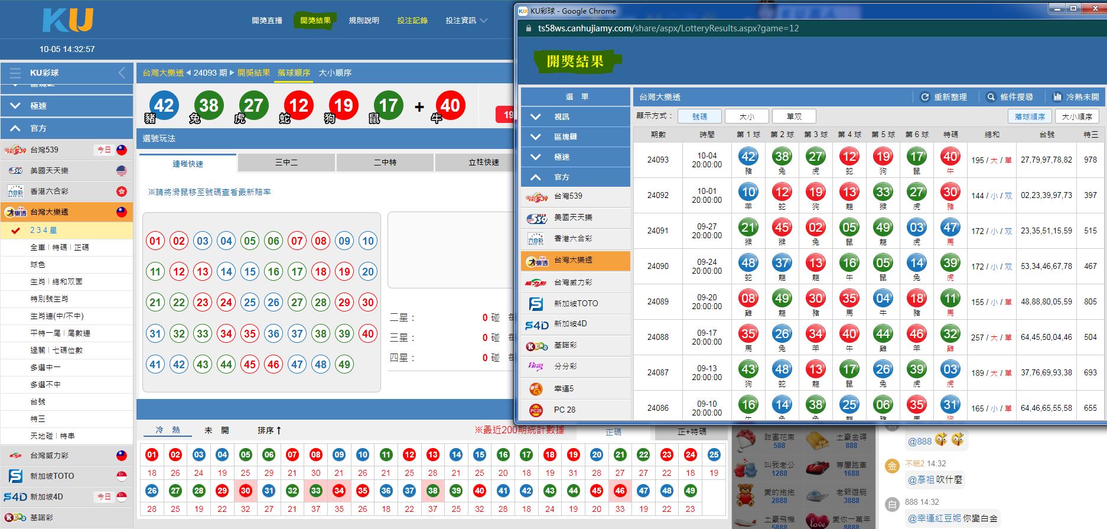
Task: Pick number 49 in selection grid
Action: (344, 364)
